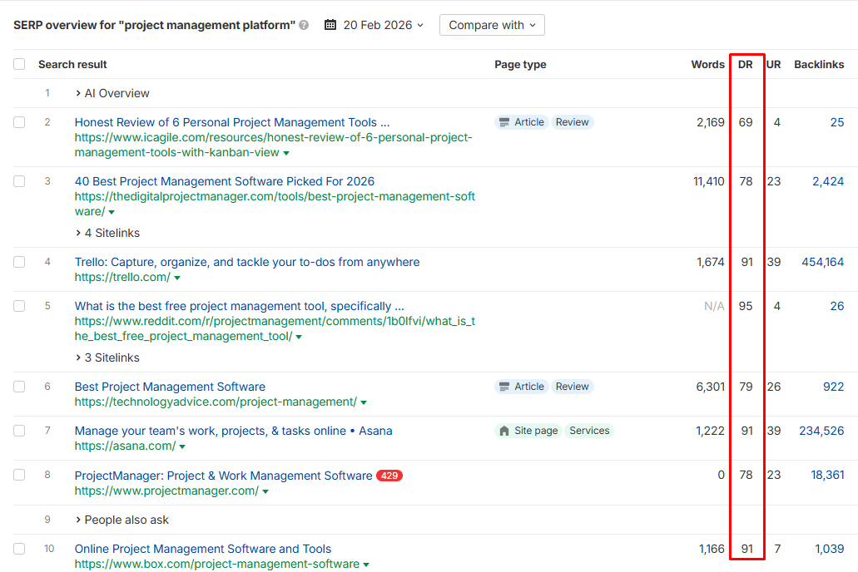
Task: Click the help question mark icon beside SERP overview
Action: [x=305, y=25]
